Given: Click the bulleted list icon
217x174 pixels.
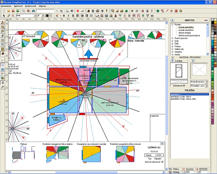Looking at the screenshot, I should click(x=92, y=16).
